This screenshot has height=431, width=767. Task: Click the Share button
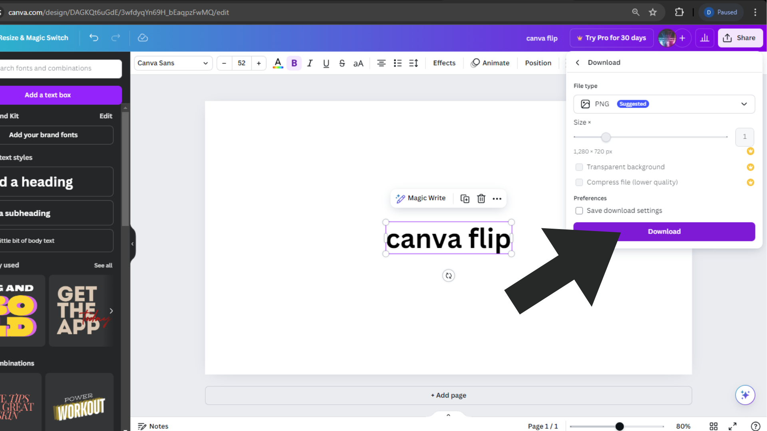(740, 38)
